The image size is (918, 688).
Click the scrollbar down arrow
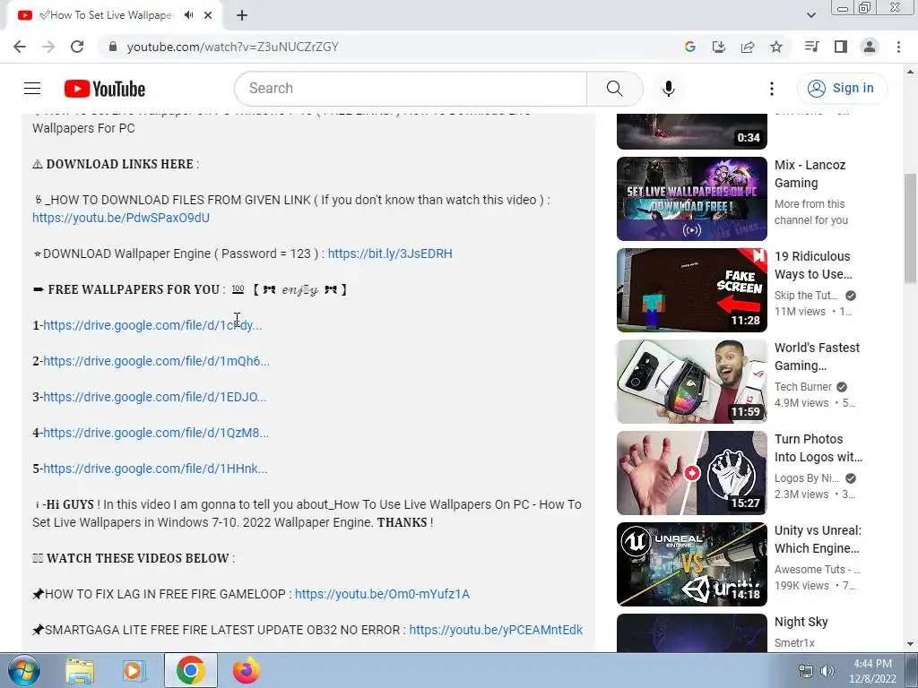(x=910, y=644)
